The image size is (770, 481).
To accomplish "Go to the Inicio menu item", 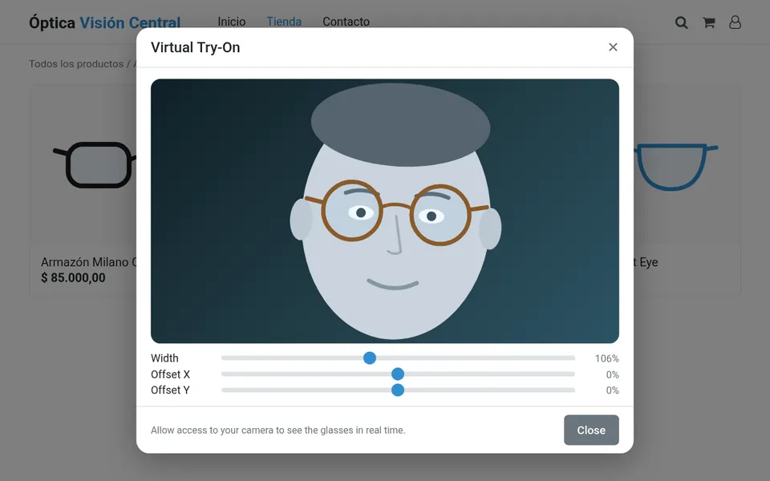I will (231, 22).
